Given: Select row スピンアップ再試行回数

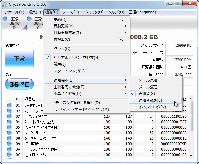Looking at the screenshot, I should tap(97, 149).
